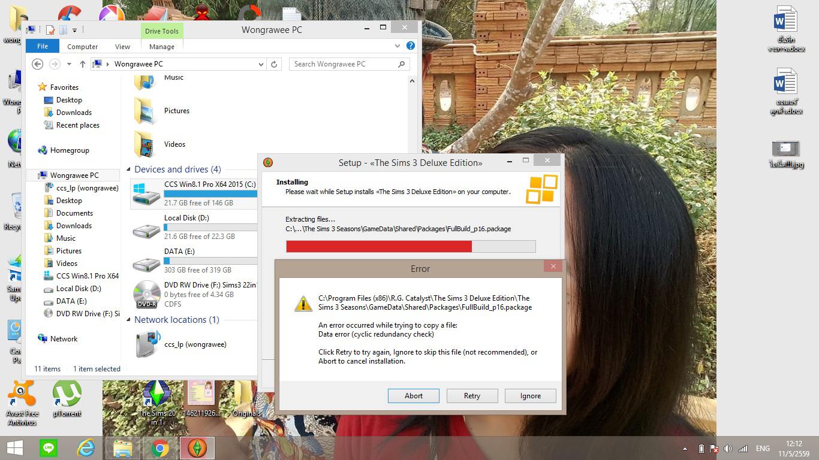Open LINE from the taskbar

click(x=49, y=448)
